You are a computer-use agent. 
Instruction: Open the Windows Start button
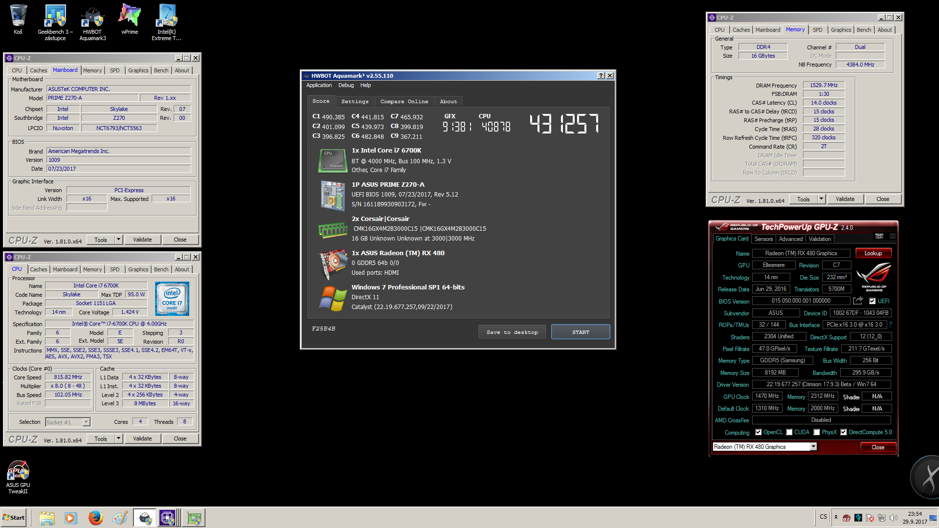(14, 518)
